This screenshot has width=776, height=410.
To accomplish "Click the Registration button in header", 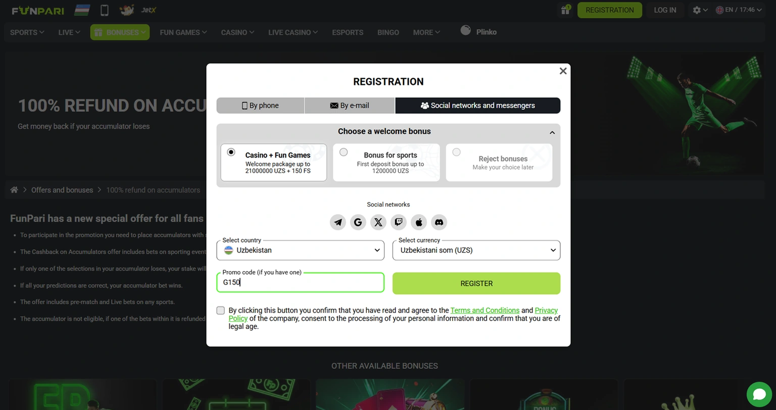I will (x=610, y=10).
